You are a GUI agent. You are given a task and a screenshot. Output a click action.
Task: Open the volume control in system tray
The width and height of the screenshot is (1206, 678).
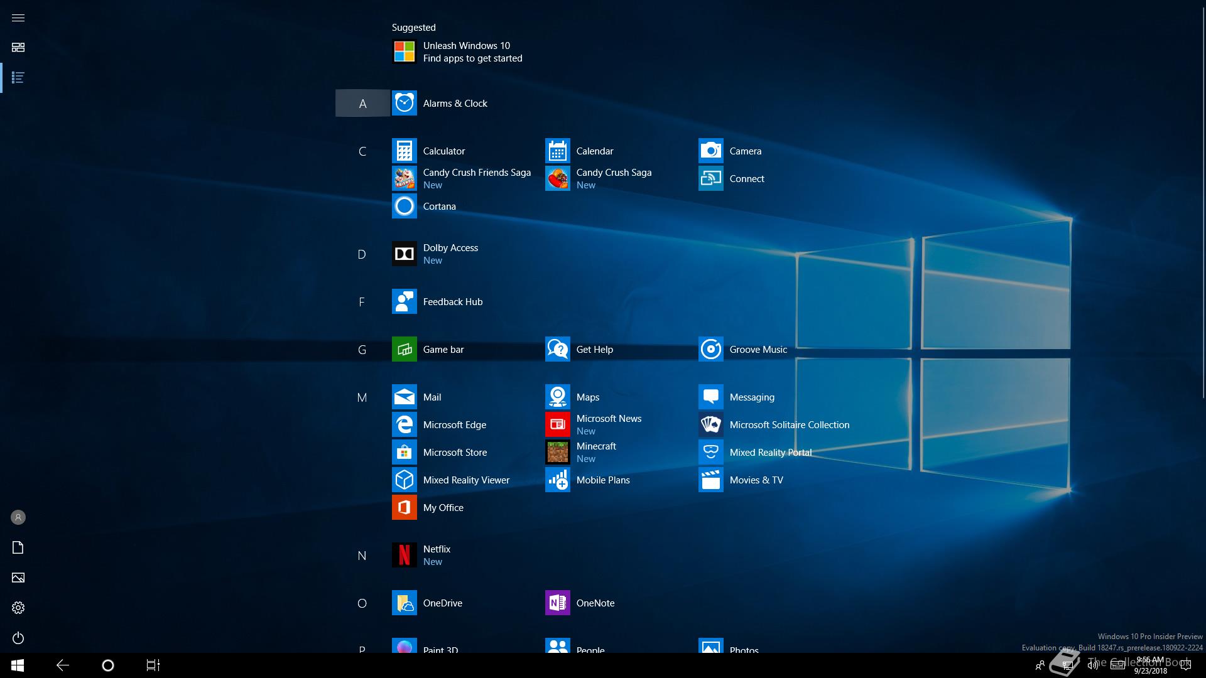click(x=1093, y=665)
